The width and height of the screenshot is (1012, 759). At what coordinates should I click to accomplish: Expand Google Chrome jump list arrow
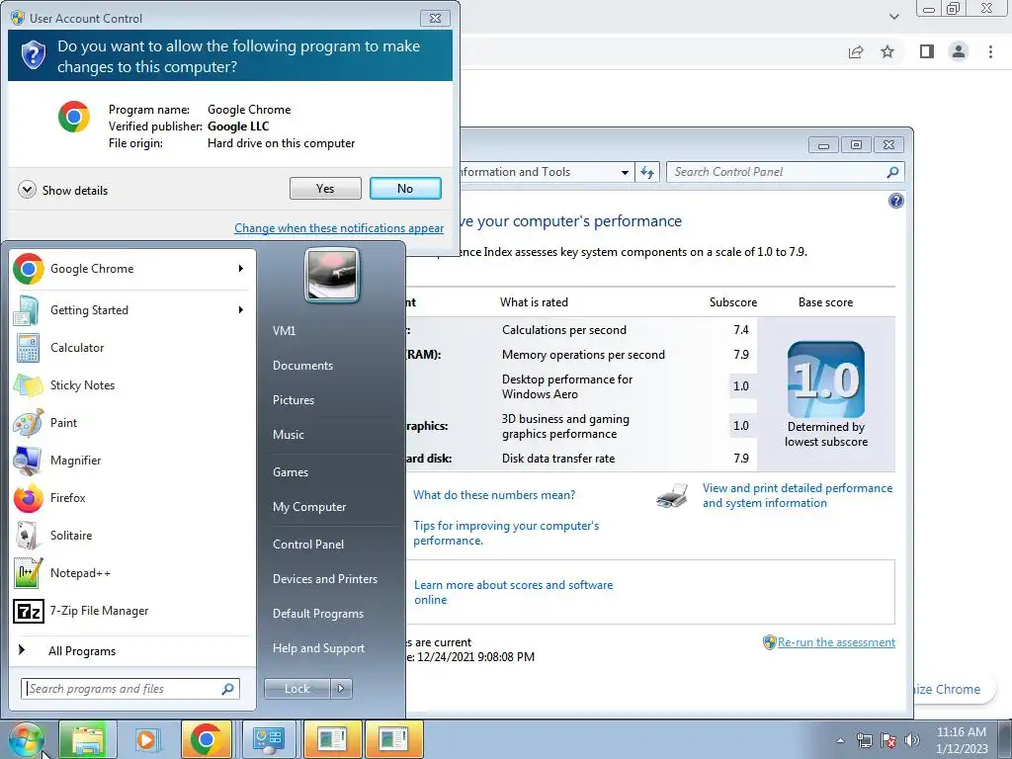tap(241, 269)
